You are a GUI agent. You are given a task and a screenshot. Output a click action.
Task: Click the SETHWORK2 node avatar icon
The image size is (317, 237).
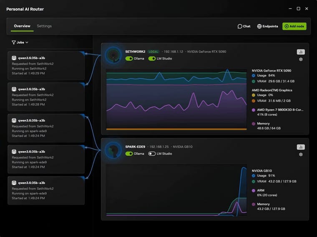tap(113, 55)
